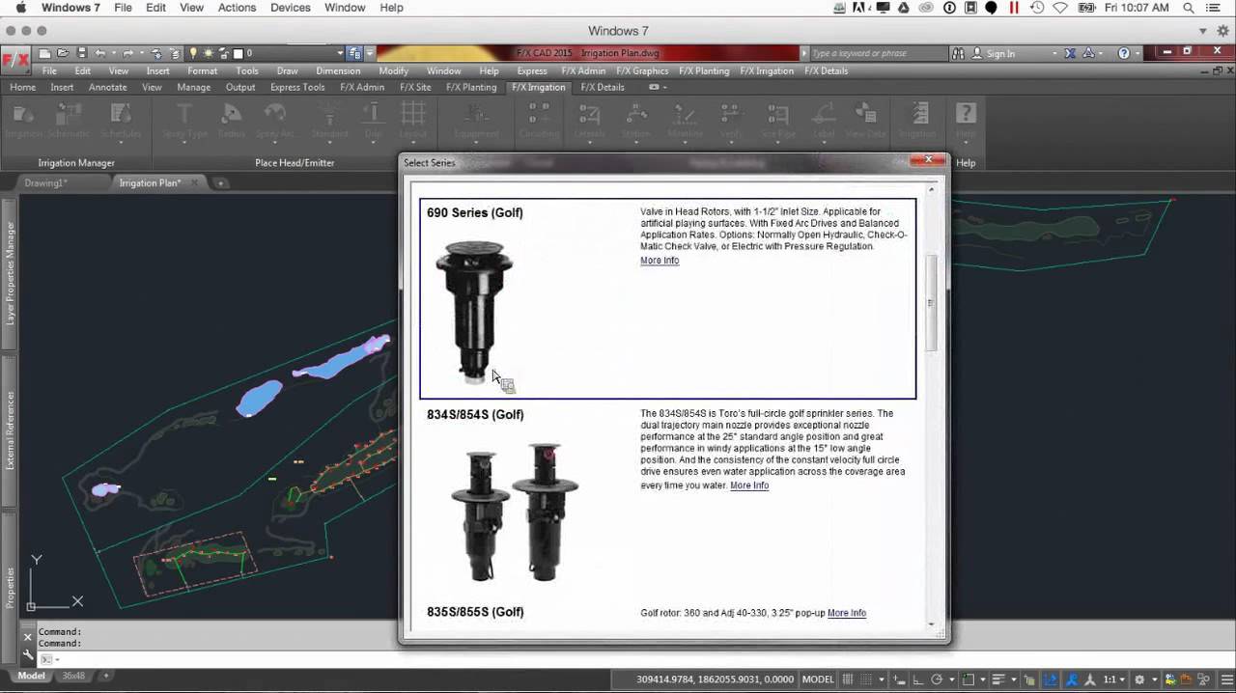Click the Save icon in quick access toolbar
Screen dimensions: 1236x693
pyautogui.click(x=82, y=53)
